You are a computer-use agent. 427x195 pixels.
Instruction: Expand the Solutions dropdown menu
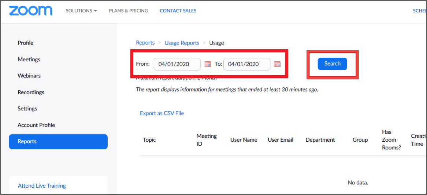[81, 11]
